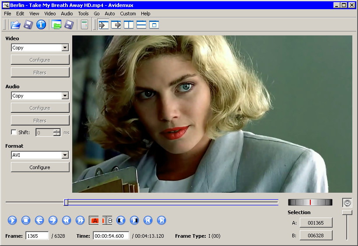Open the Go menu

pos(97,14)
